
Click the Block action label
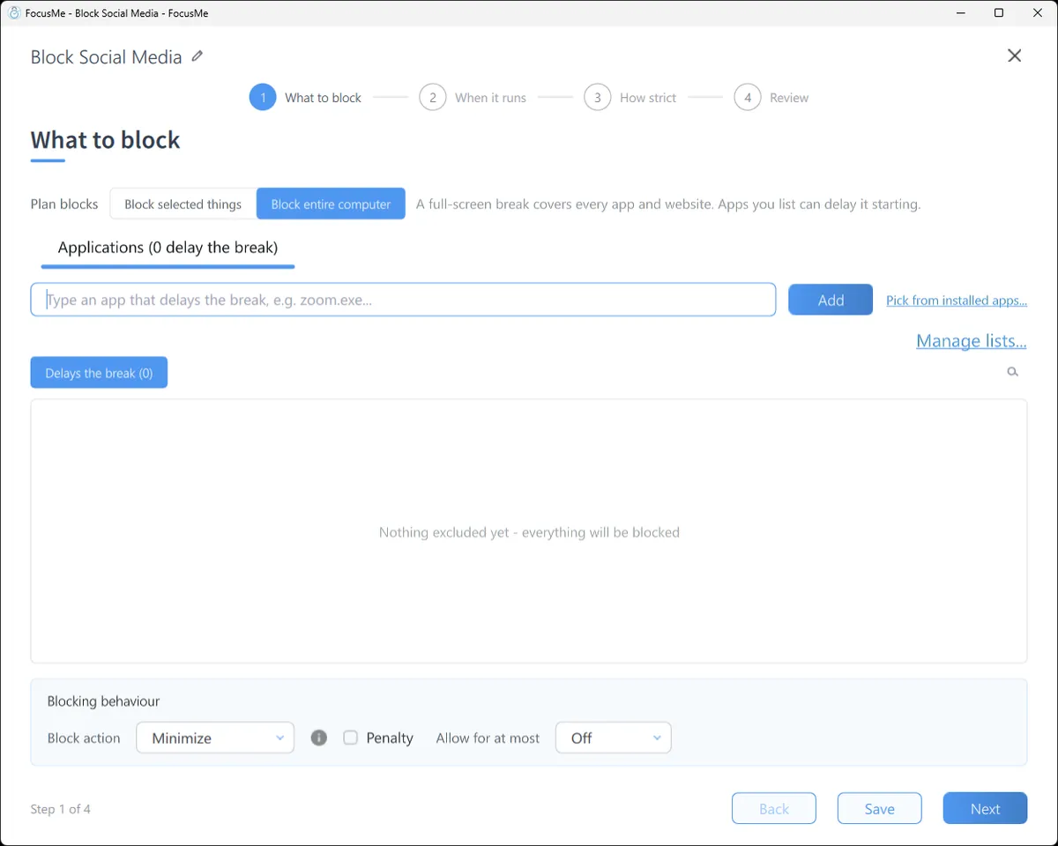point(84,738)
